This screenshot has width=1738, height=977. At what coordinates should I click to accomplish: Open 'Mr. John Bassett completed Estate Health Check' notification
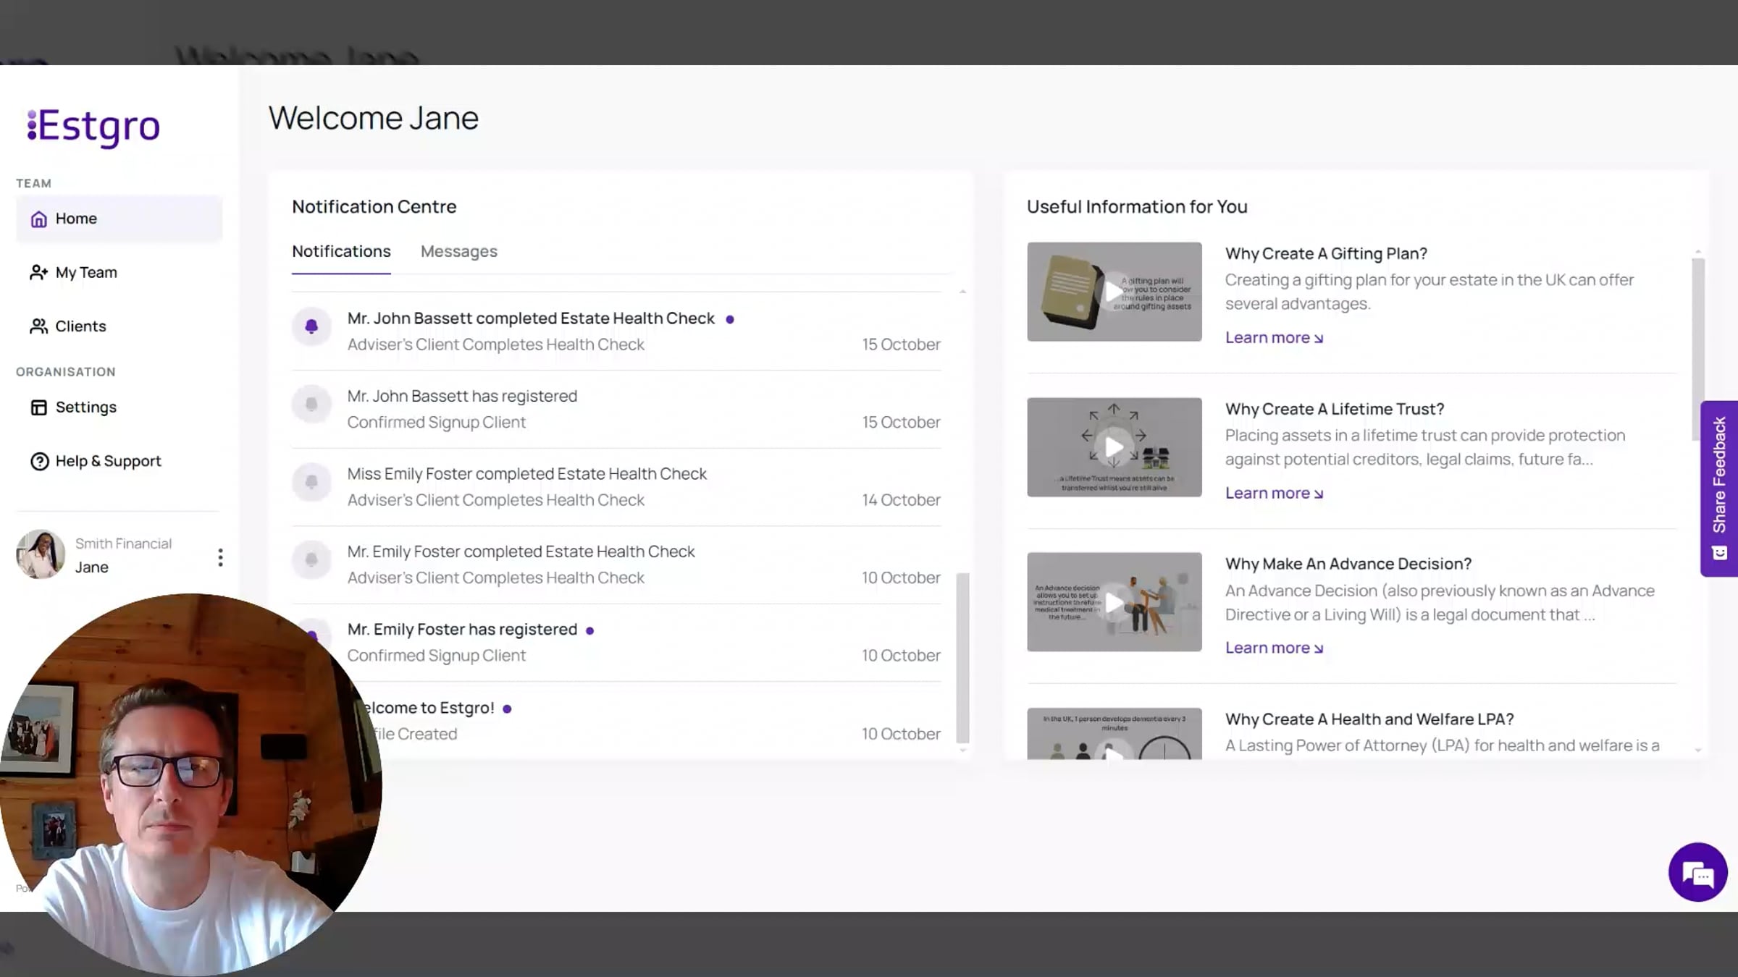[x=616, y=331]
